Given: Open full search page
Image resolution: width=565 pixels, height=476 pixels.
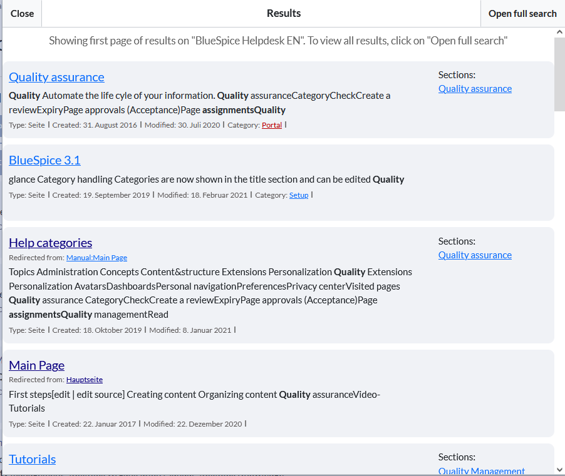Looking at the screenshot, I should point(522,14).
